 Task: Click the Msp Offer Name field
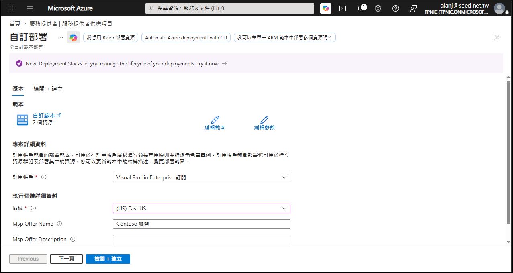click(201, 224)
